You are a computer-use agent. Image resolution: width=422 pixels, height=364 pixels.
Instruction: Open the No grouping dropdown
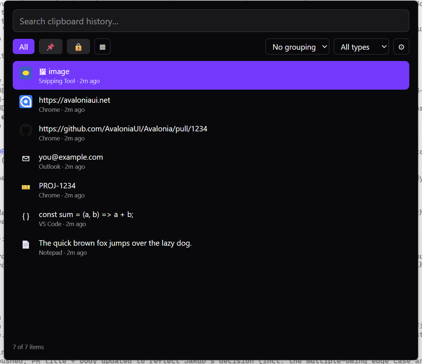(x=297, y=46)
